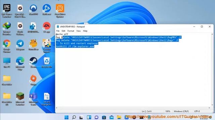Open the Widgets panel on taskbar
This screenshot has height=120, width=215.
pyautogui.click(x=89, y=117)
